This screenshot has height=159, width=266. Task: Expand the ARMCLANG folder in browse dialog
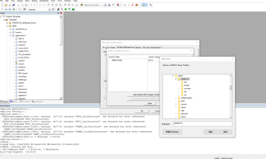[x=176, y=98]
